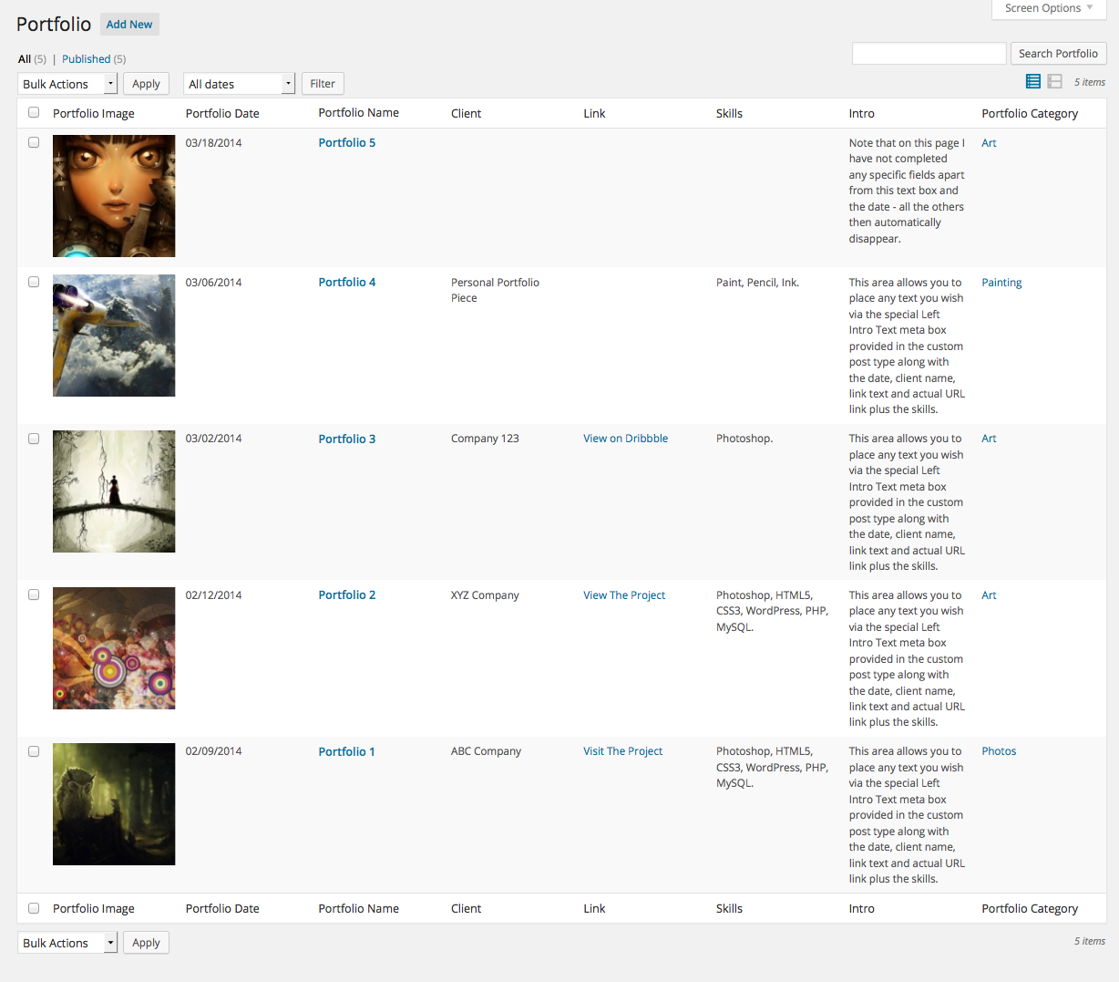Follow the View on Dribbble link

click(x=626, y=439)
